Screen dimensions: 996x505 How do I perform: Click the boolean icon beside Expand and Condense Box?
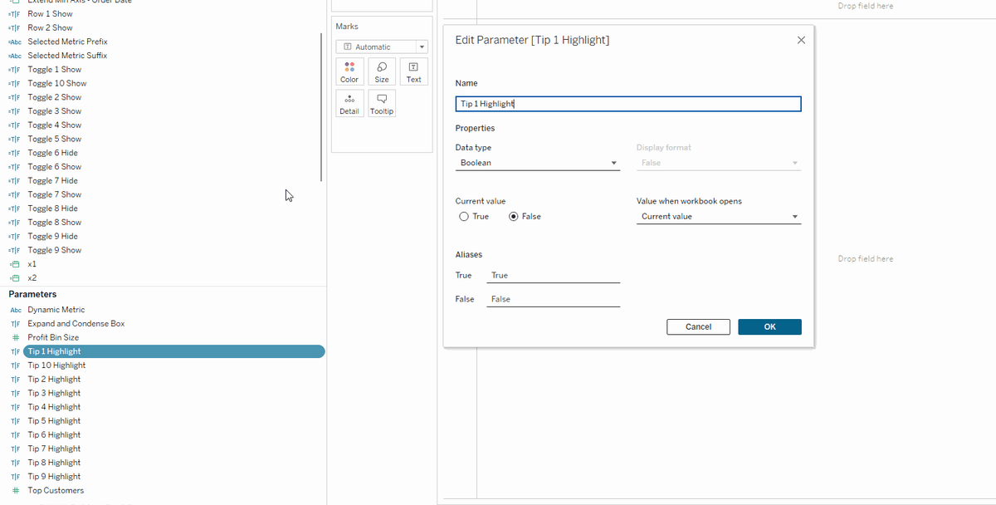pyautogui.click(x=15, y=324)
